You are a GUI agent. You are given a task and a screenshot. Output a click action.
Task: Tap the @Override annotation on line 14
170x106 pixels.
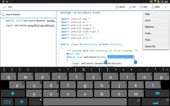coord(73,54)
